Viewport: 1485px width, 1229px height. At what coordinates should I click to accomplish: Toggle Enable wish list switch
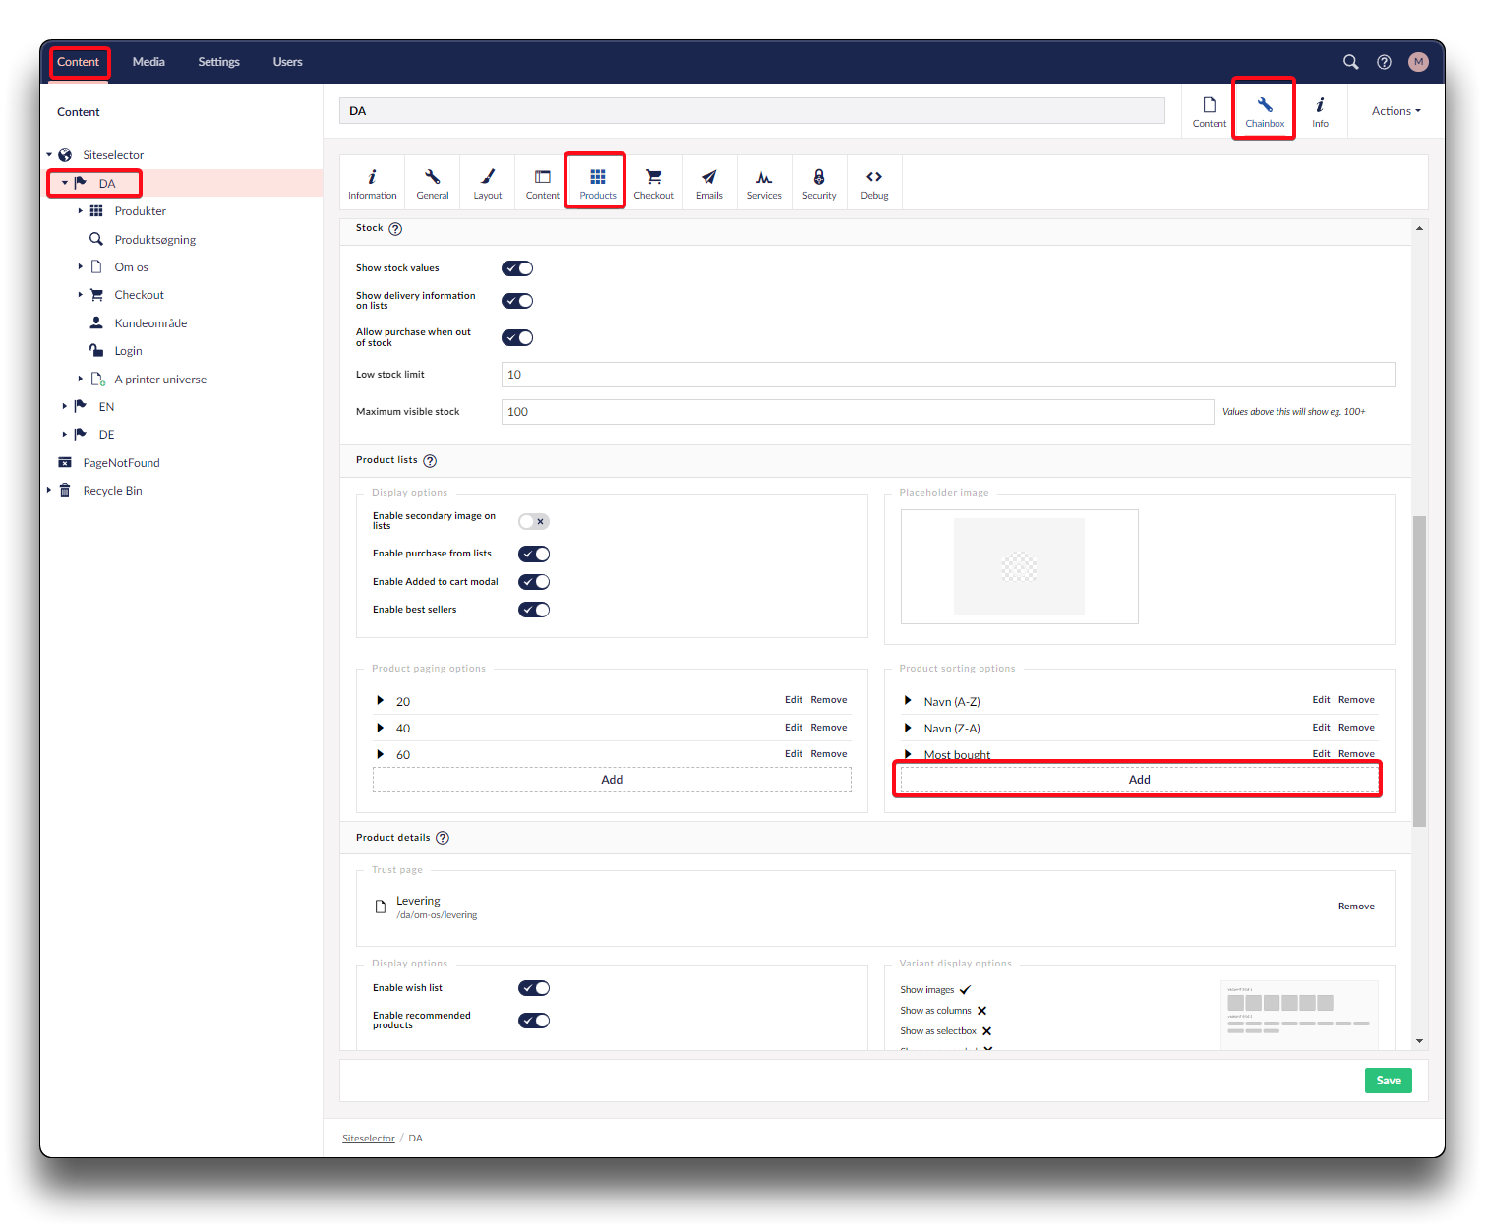[x=534, y=988]
